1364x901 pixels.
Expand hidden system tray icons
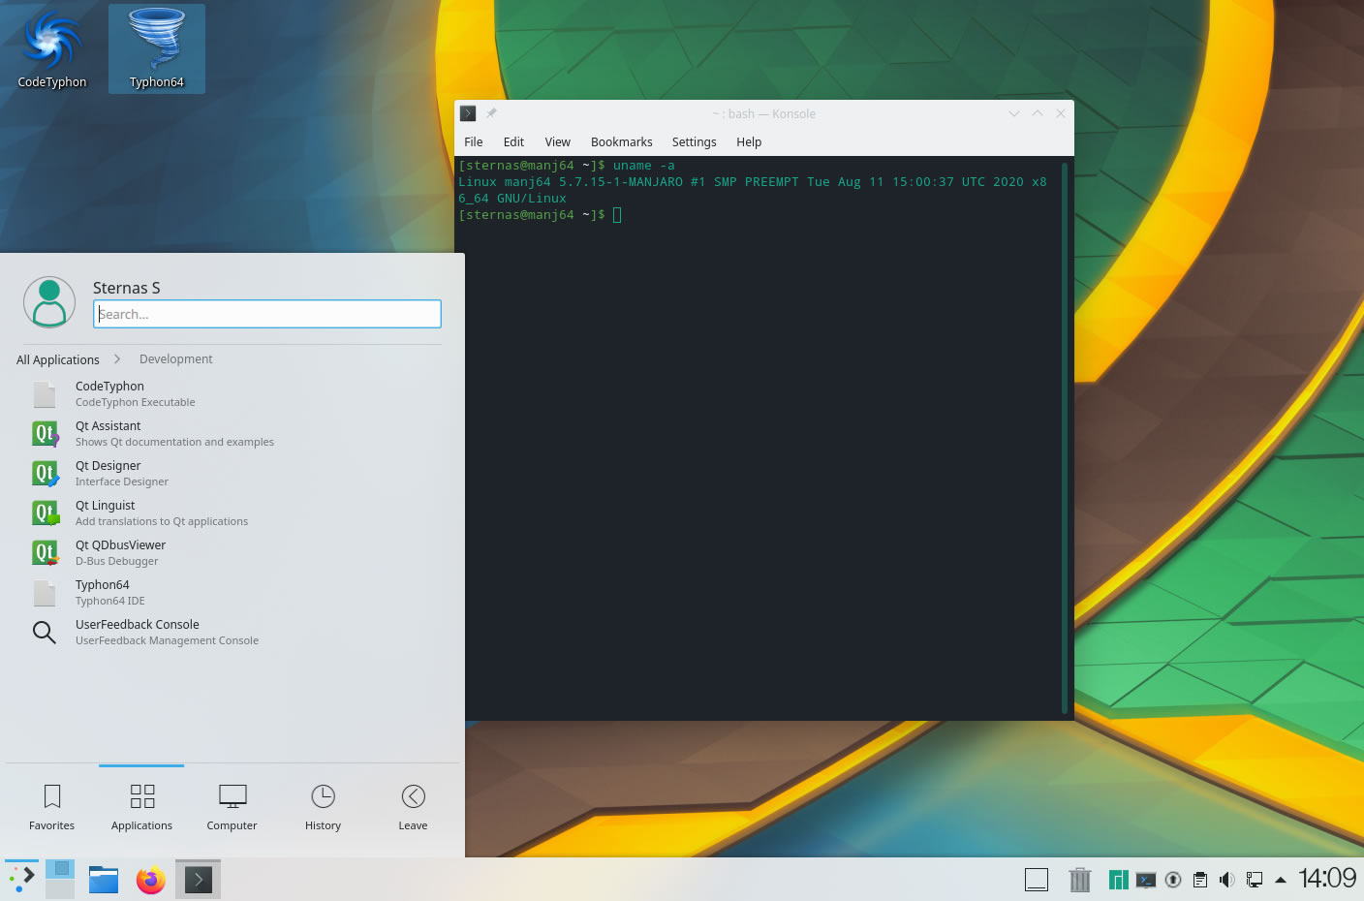(x=1281, y=880)
